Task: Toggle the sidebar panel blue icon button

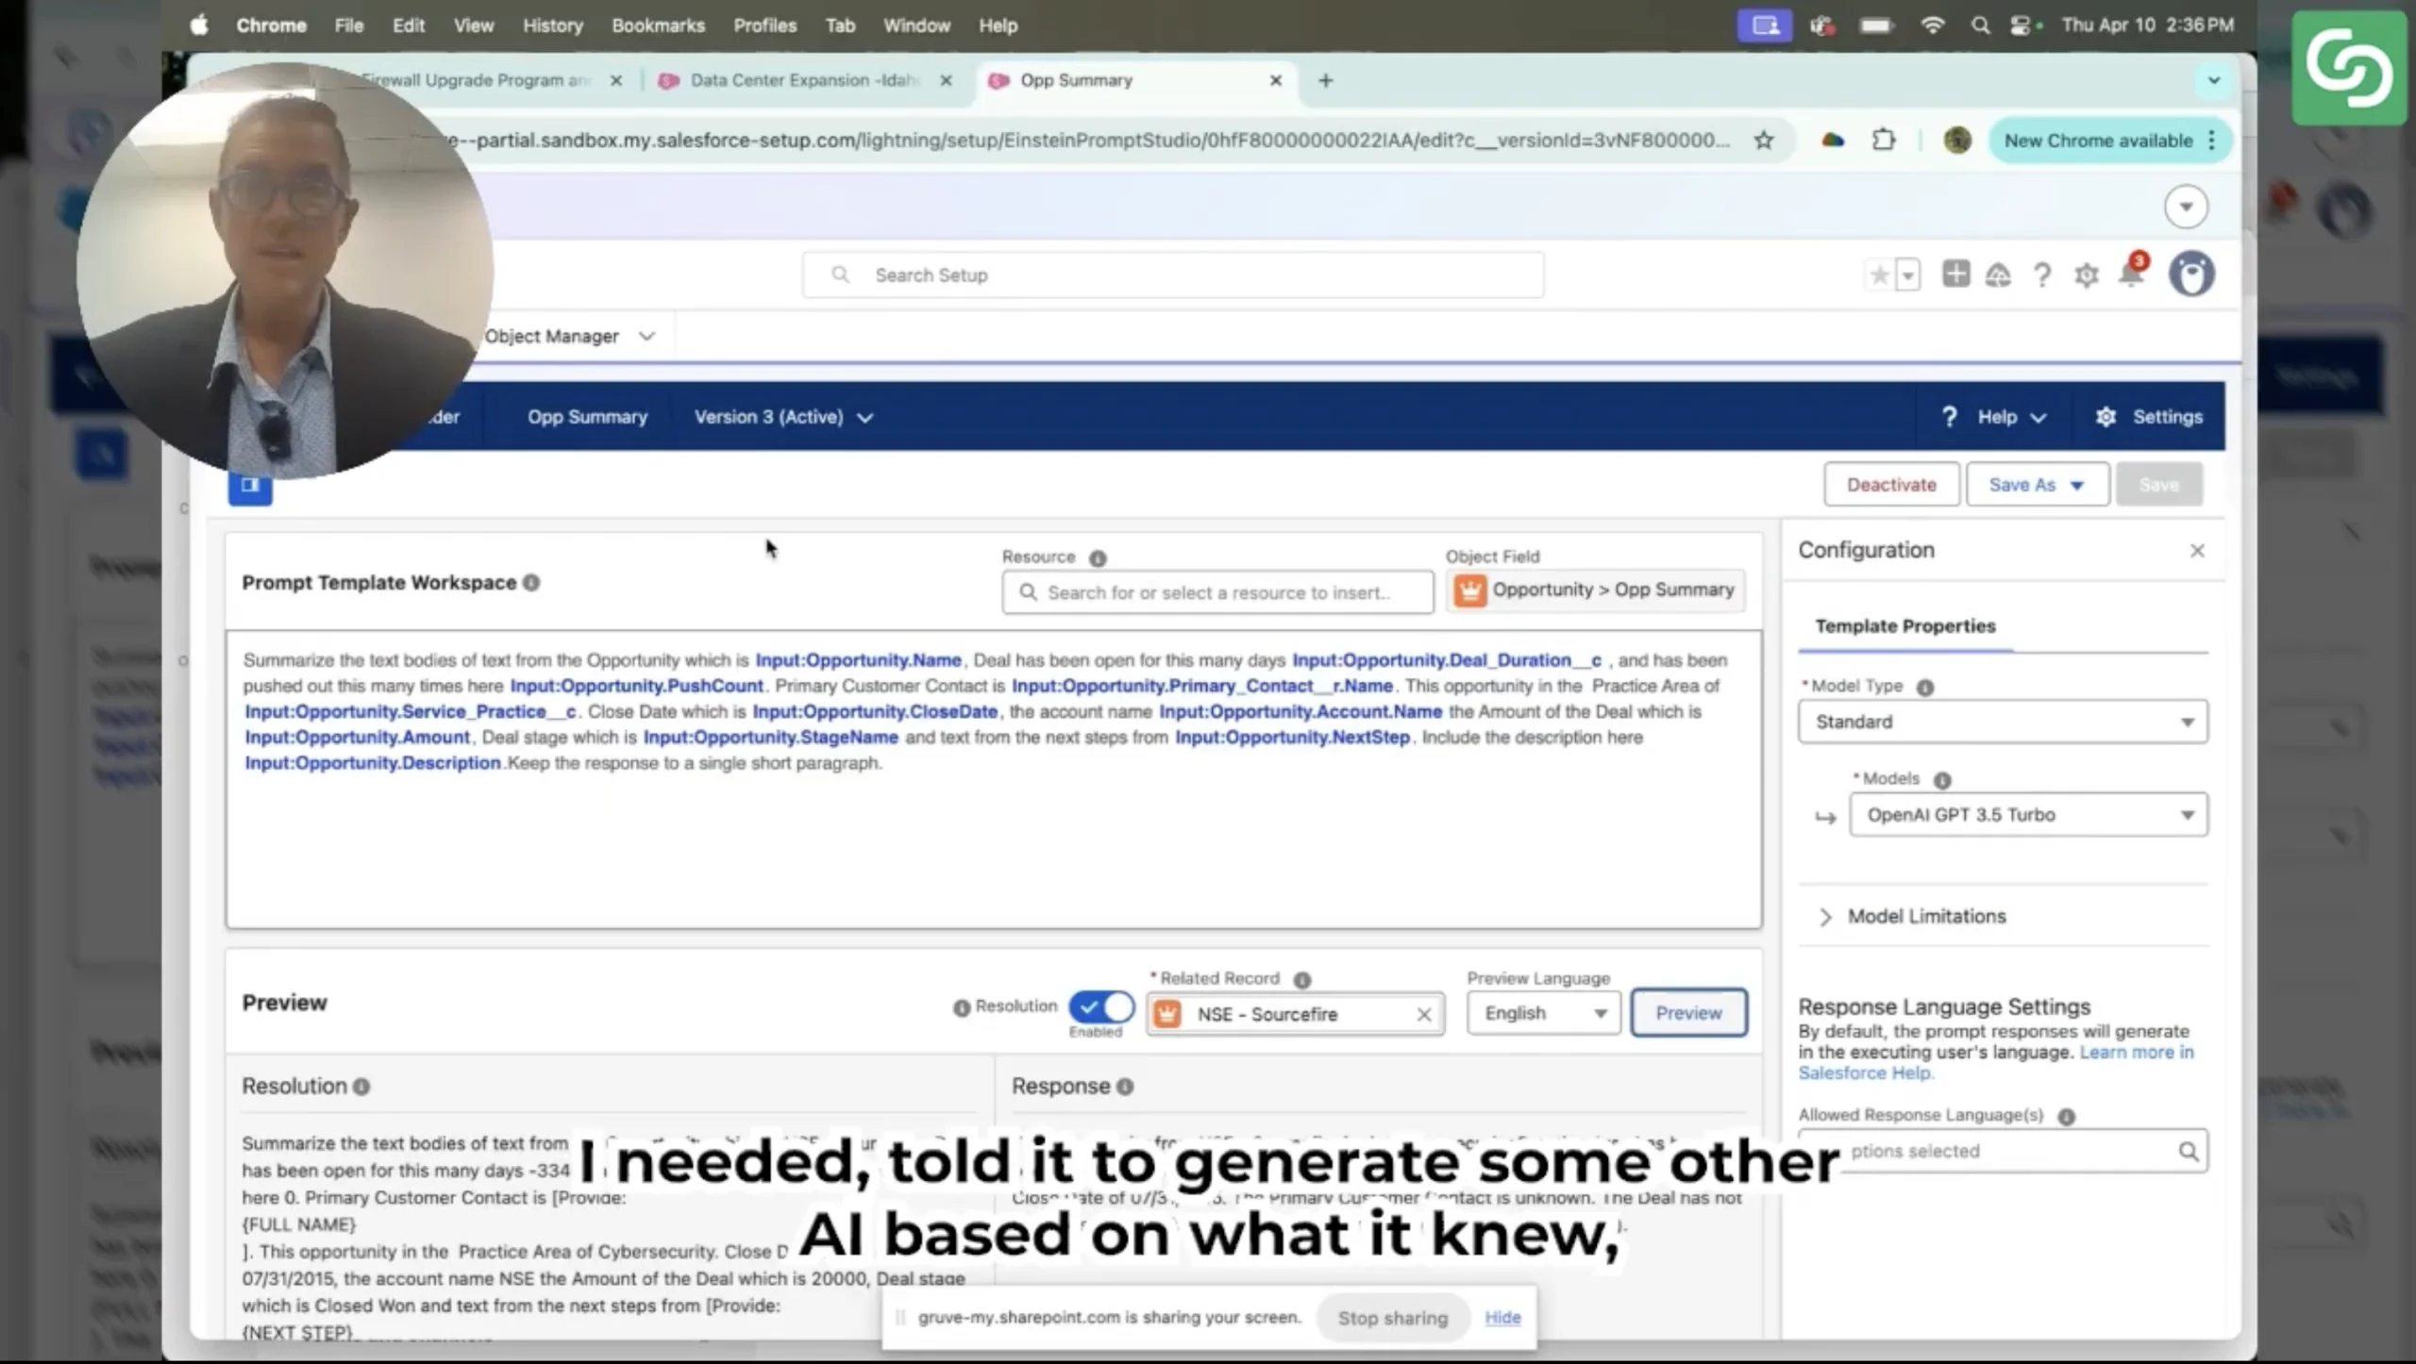Action: [x=250, y=484]
